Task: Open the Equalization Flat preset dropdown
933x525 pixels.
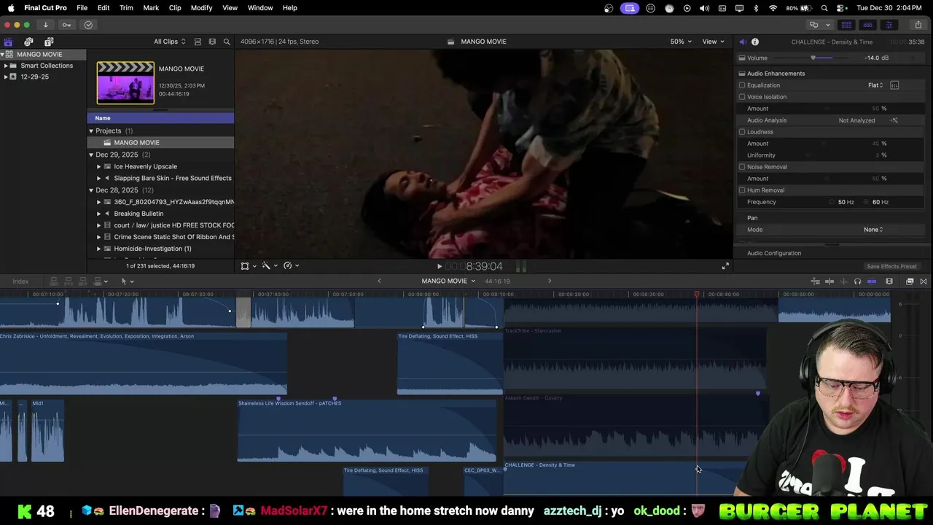Action: 875,85
